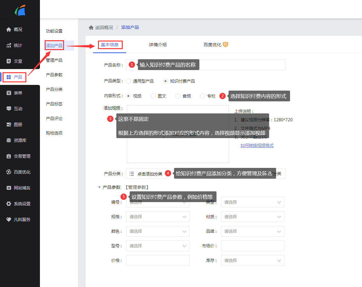Switch to 详情介绍 tab
Viewport: 362px width, 287px height.
[158, 45]
